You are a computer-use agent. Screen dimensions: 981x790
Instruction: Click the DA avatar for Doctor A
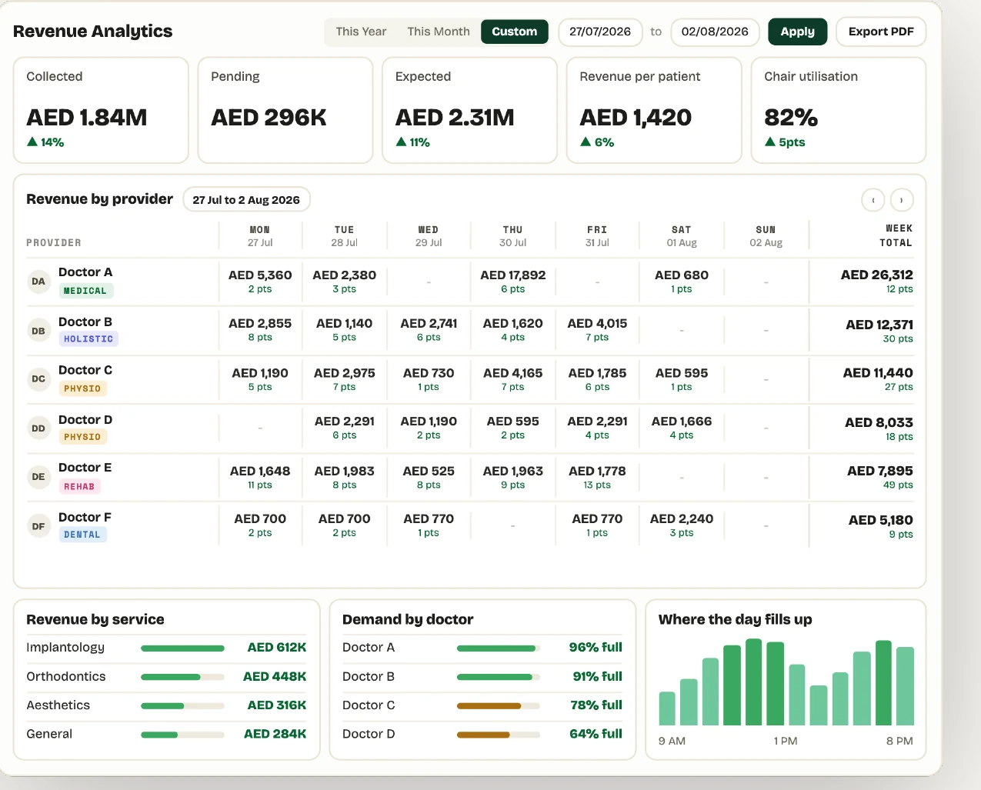click(38, 282)
